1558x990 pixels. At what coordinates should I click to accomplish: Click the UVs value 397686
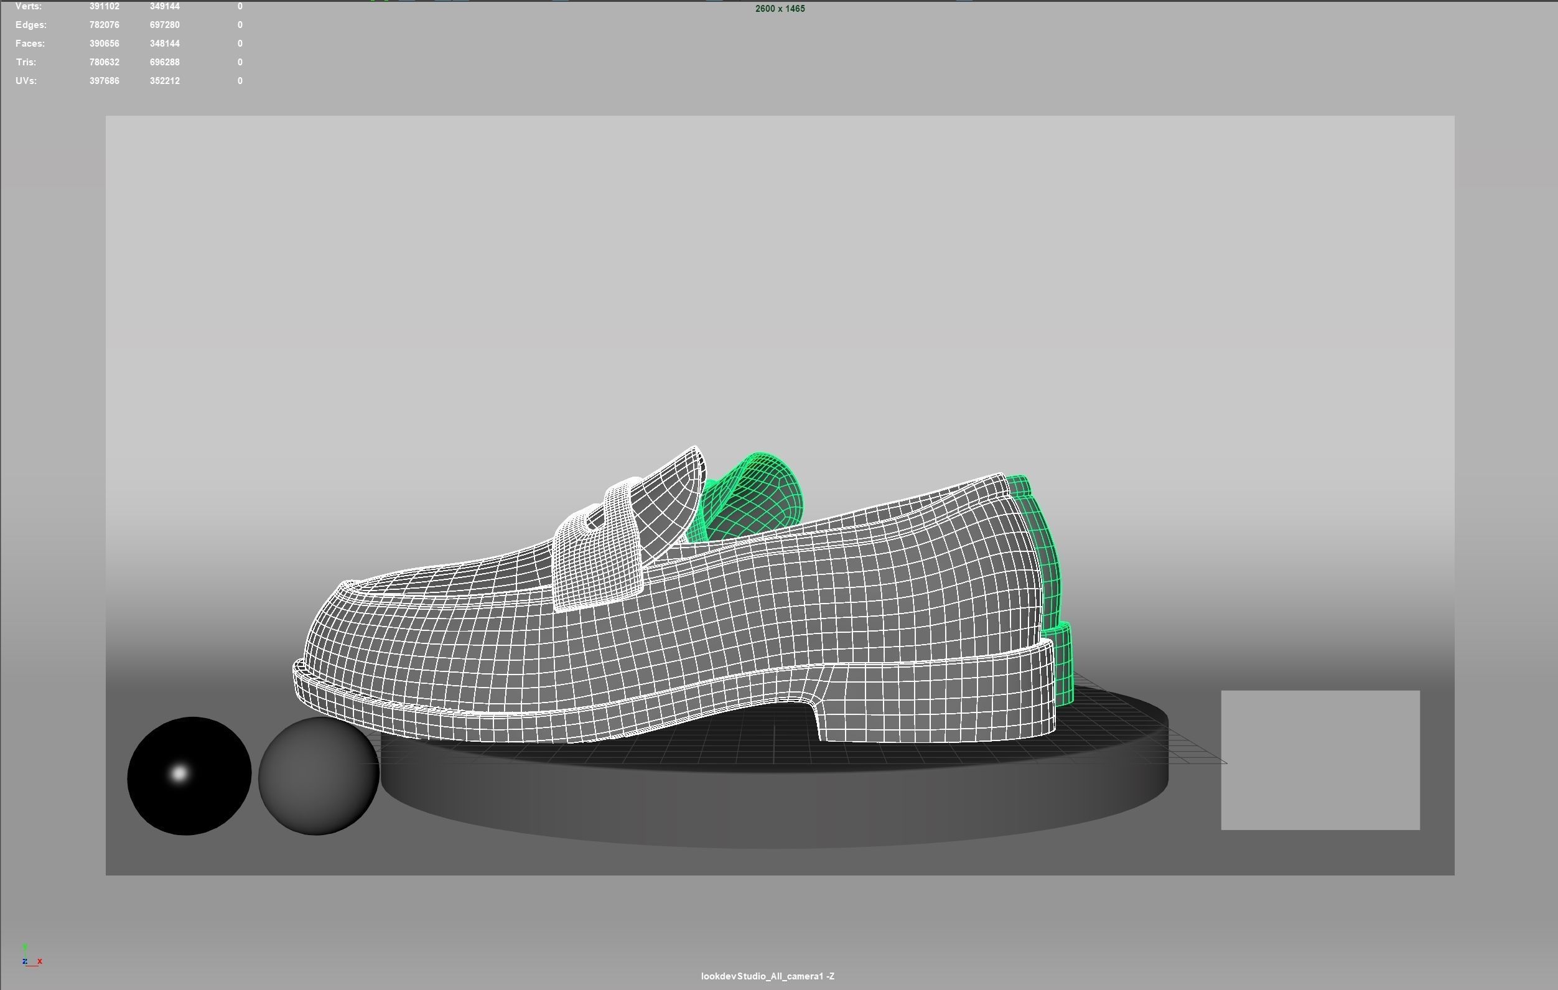click(104, 81)
